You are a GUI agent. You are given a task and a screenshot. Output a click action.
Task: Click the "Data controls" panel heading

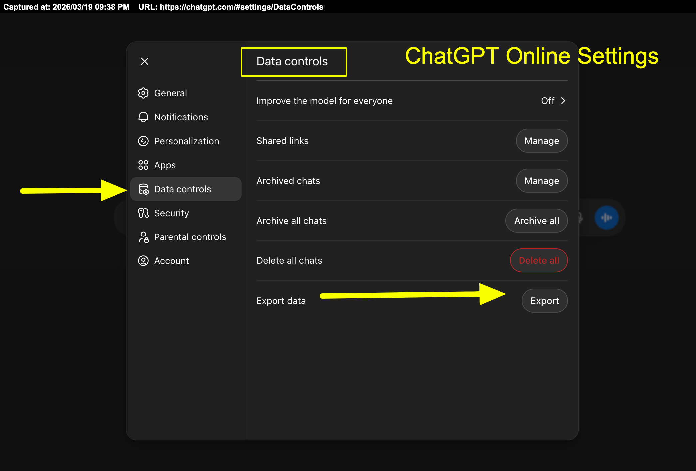pos(292,61)
